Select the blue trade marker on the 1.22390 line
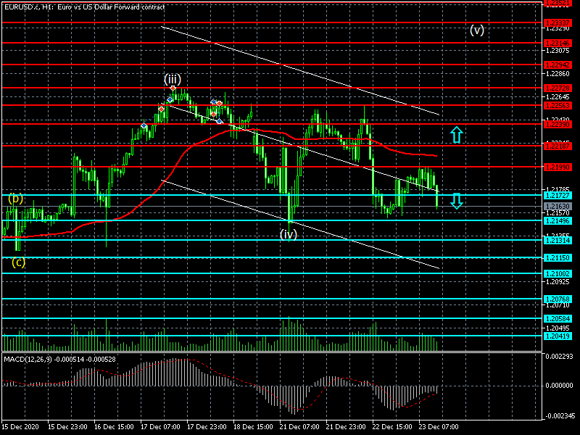The image size is (580, 435). click(144, 125)
